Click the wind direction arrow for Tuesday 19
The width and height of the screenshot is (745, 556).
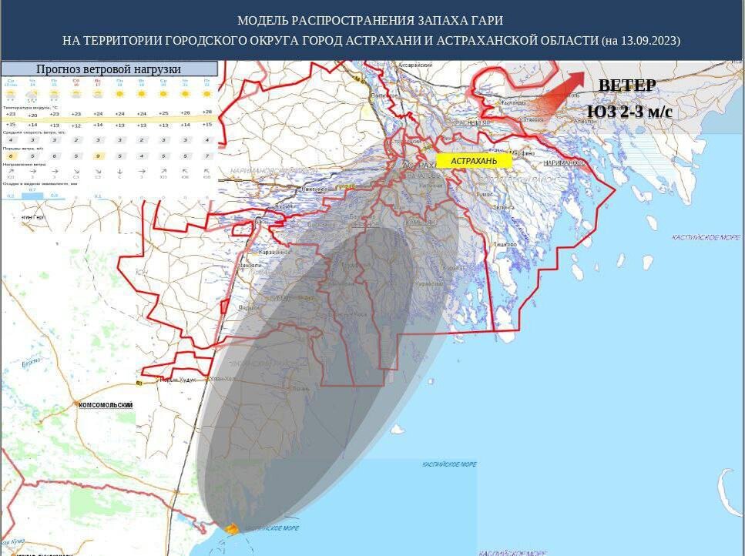142,171
